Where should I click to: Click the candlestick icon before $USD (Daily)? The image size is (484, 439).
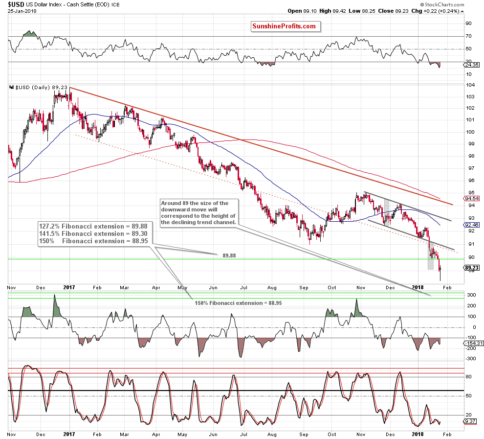tap(11, 88)
